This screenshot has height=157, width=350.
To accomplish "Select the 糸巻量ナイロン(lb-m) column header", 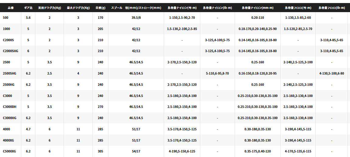I will [217, 7].
